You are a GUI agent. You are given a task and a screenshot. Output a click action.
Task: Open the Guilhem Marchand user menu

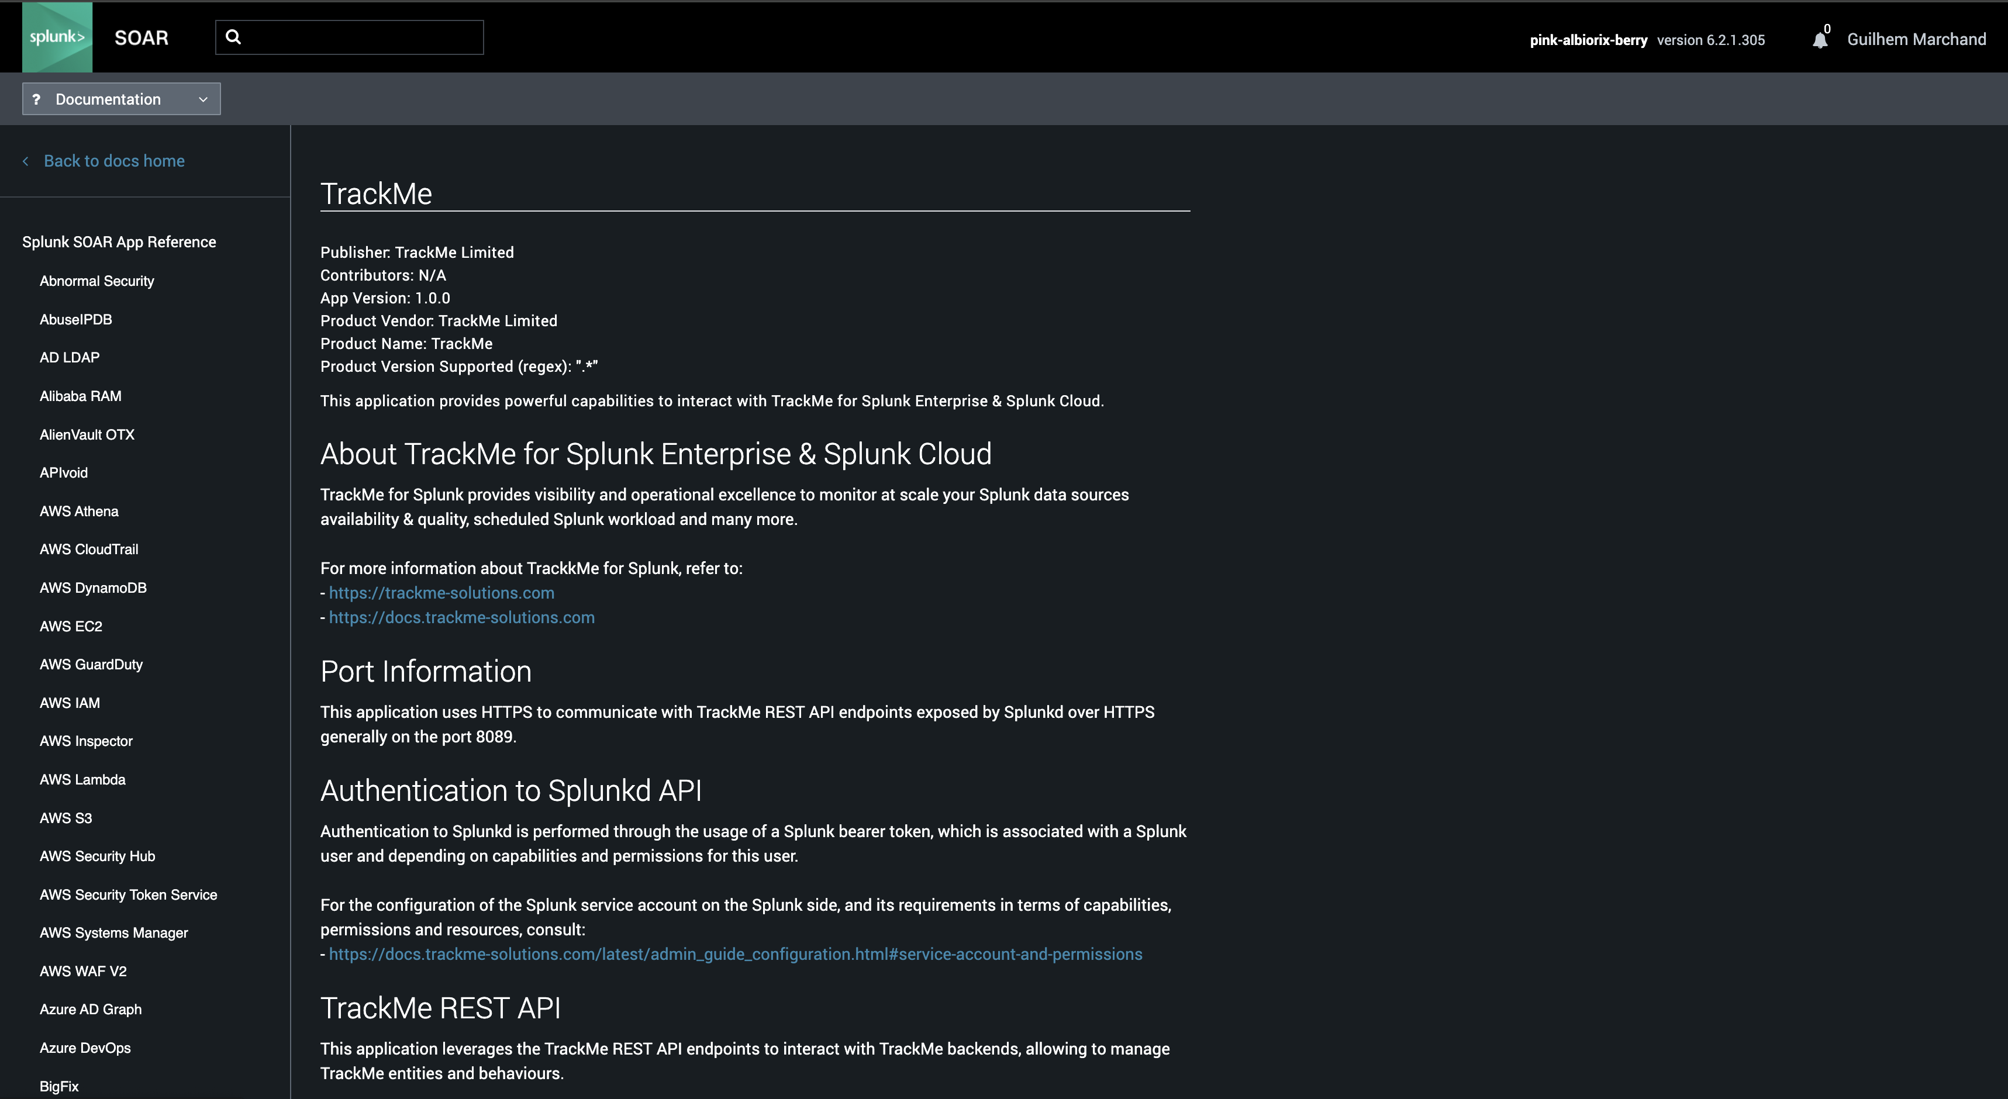[x=1916, y=39]
